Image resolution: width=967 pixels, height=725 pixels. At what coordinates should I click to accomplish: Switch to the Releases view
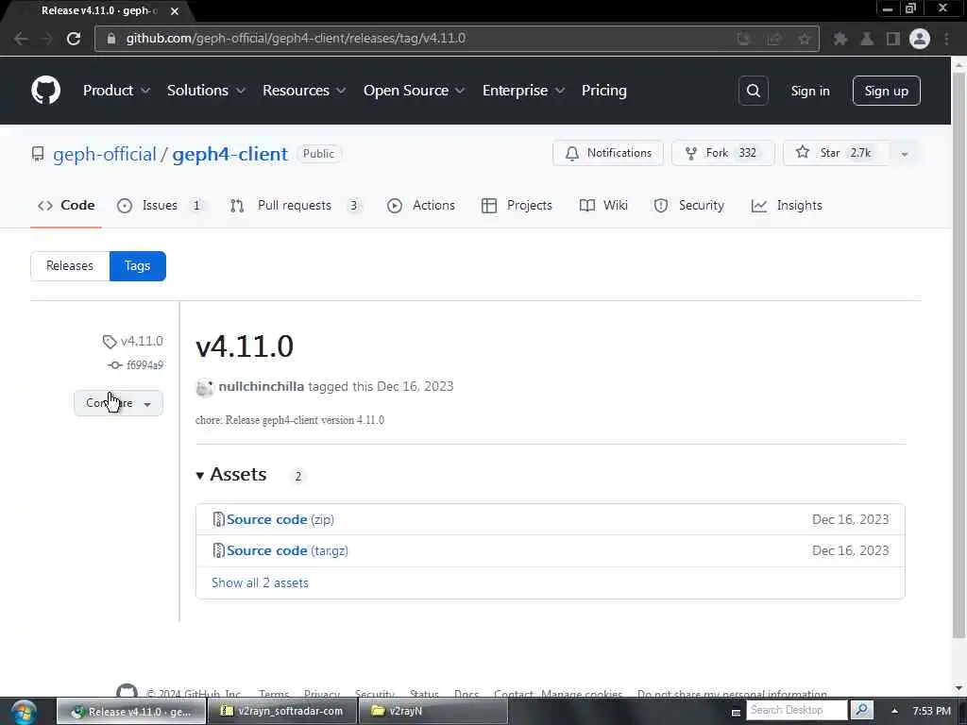[x=70, y=265]
